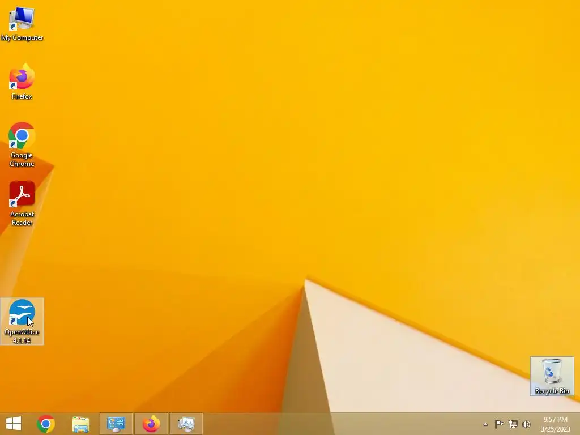Select the OpenOffice 4.1.14 desktop shortcut
This screenshot has height=435, width=580.
(x=22, y=322)
